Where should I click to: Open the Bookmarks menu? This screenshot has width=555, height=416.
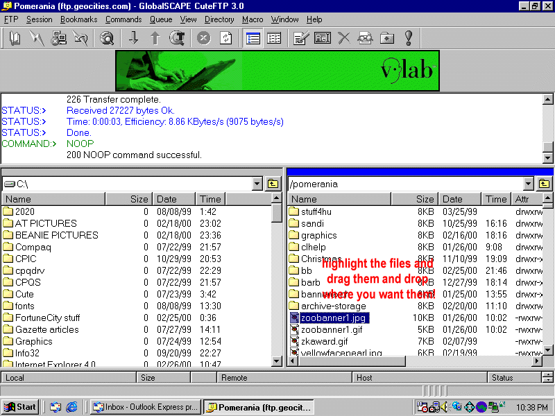78,19
